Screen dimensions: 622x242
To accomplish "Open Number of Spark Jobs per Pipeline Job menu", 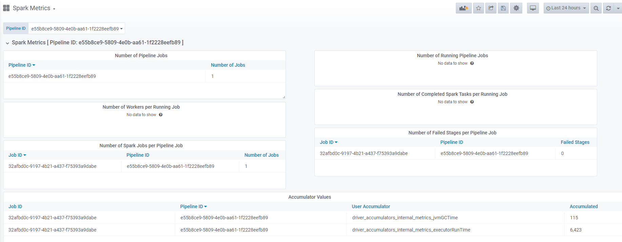I will pyautogui.click(x=141, y=146).
